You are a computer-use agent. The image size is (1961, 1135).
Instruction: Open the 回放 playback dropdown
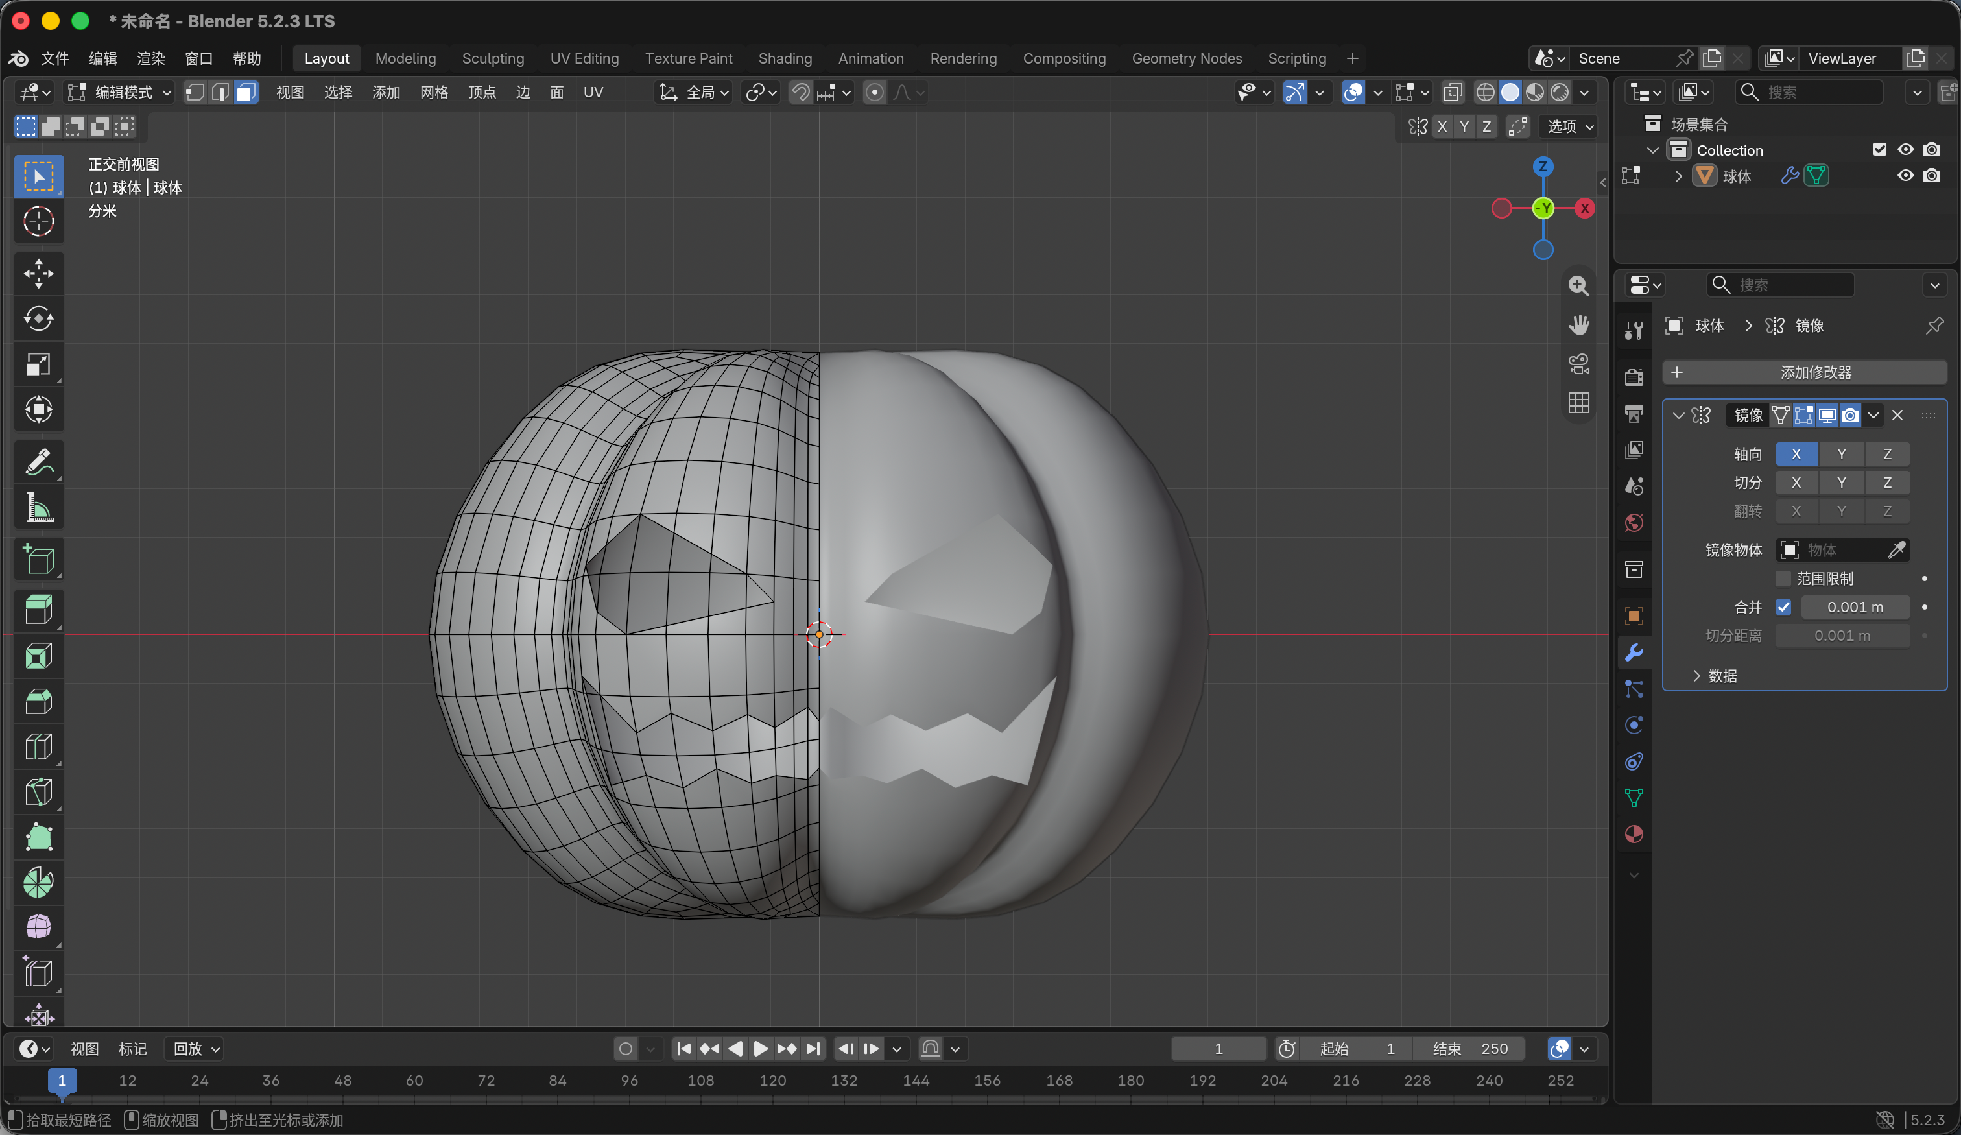pos(195,1049)
